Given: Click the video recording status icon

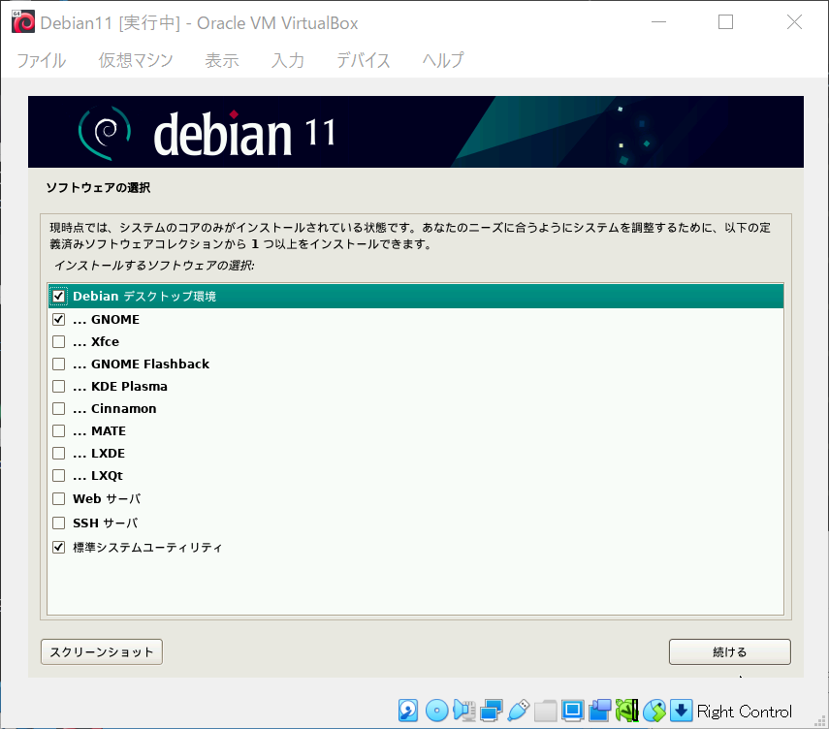Looking at the screenshot, I should (x=600, y=711).
